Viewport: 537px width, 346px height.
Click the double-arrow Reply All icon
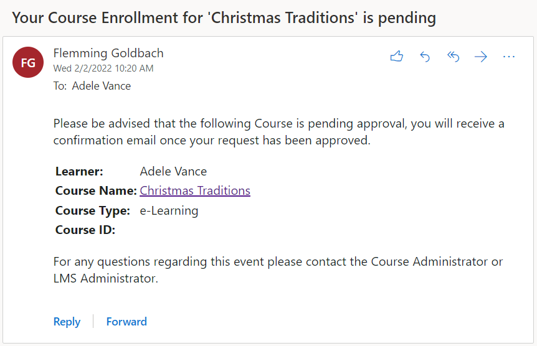click(x=453, y=57)
